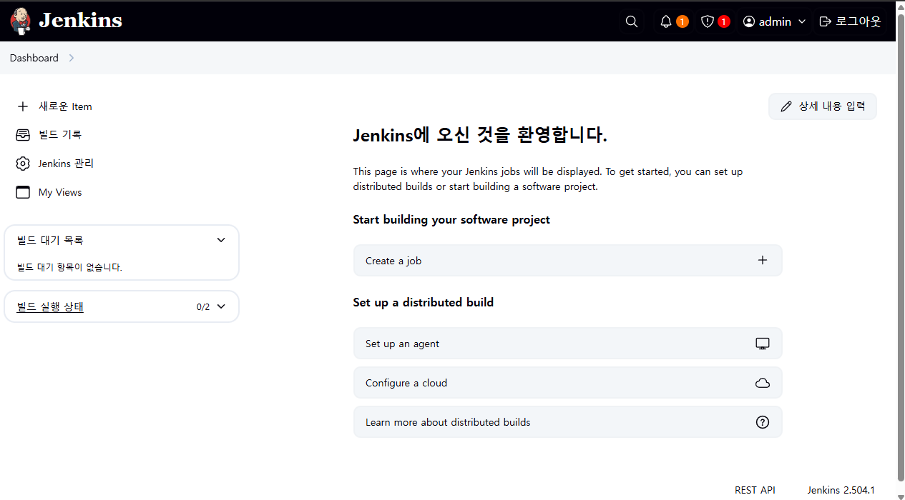Screen dimensions: 905x500
Task: Click the orange notification count badge
Action: pos(683,21)
